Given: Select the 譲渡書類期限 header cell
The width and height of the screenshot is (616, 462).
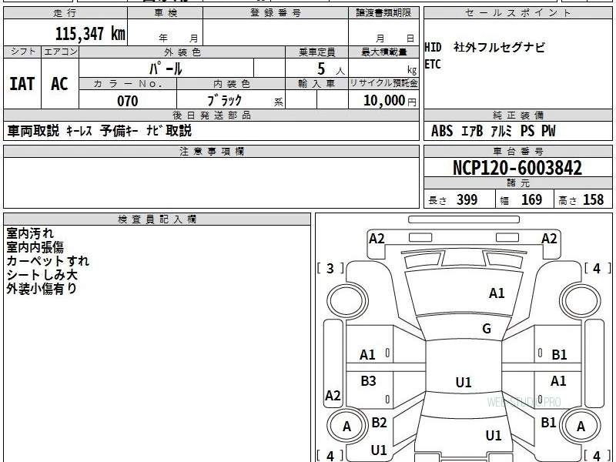Looking at the screenshot, I should tap(383, 13).
